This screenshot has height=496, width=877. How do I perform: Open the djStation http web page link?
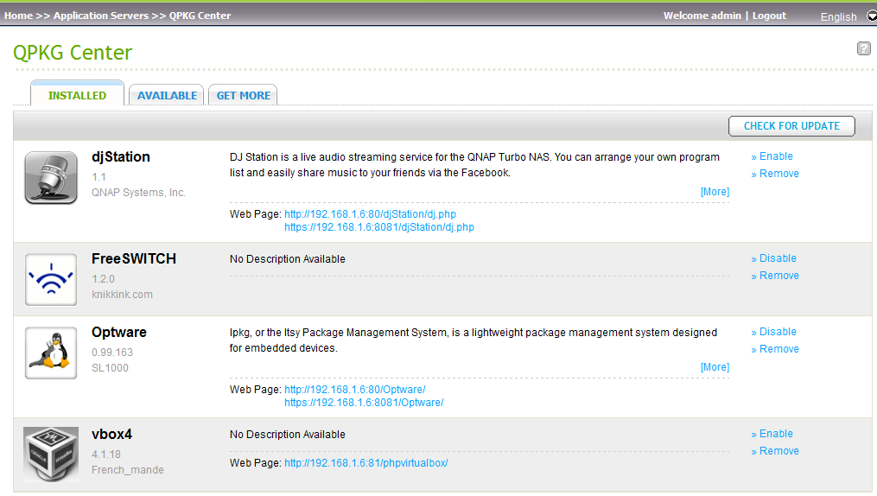click(x=370, y=214)
